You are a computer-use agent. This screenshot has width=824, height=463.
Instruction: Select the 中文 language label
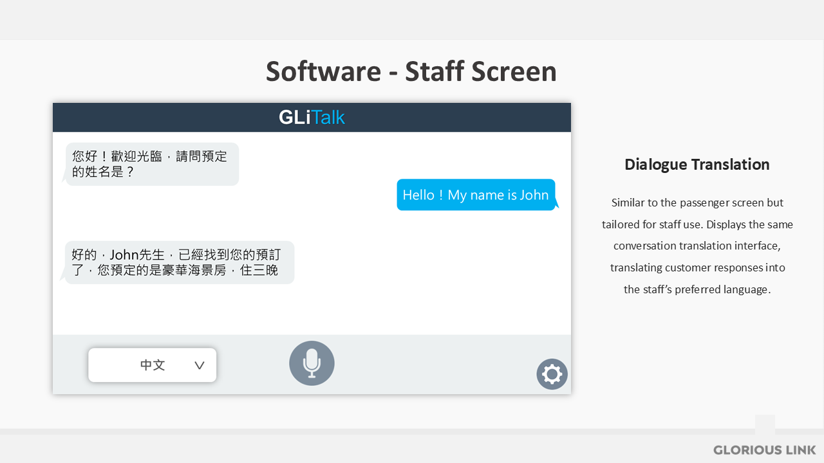tap(153, 365)
